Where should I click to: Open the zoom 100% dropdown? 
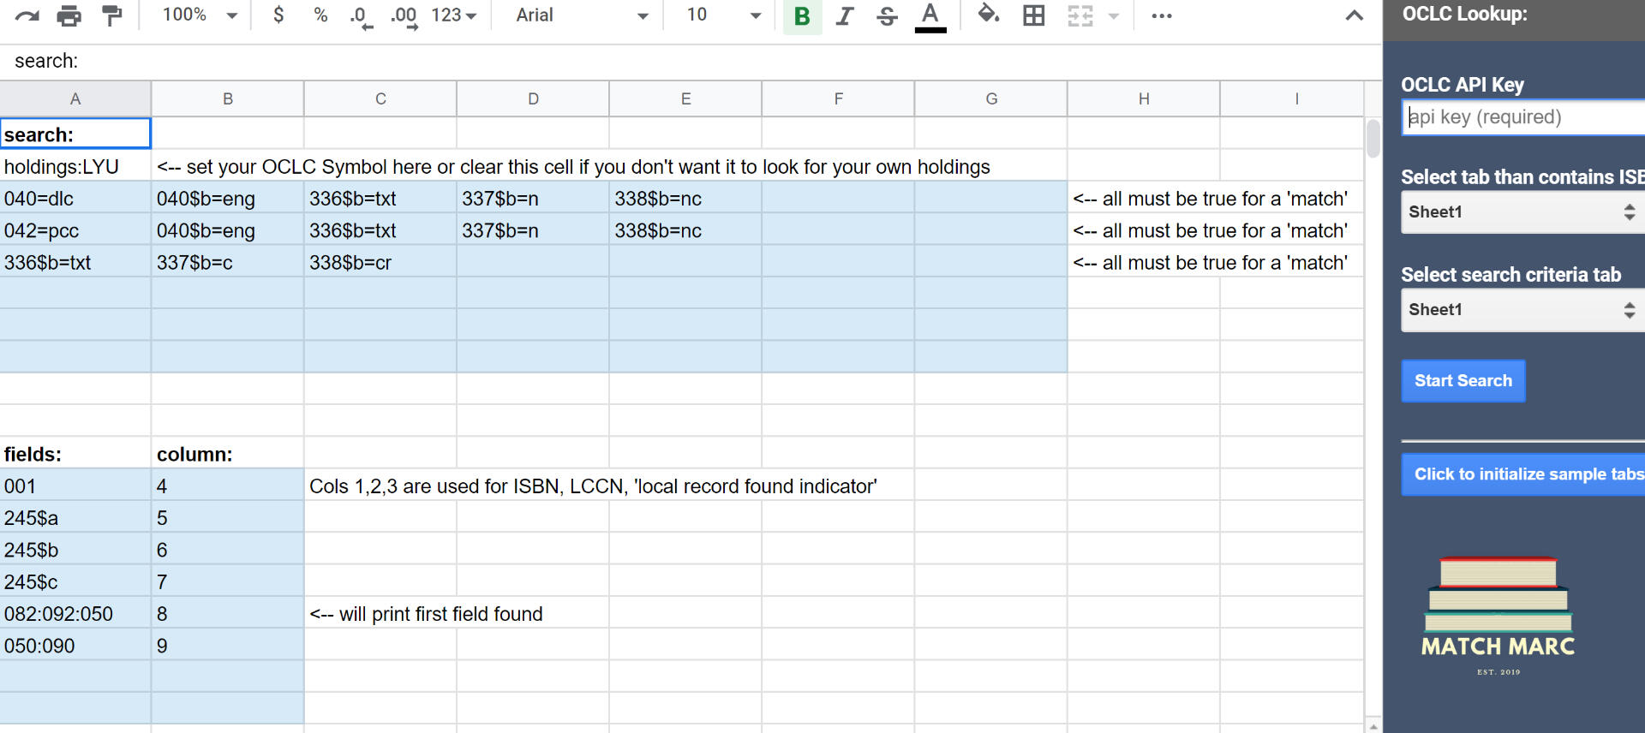click(x=200, y=15)
